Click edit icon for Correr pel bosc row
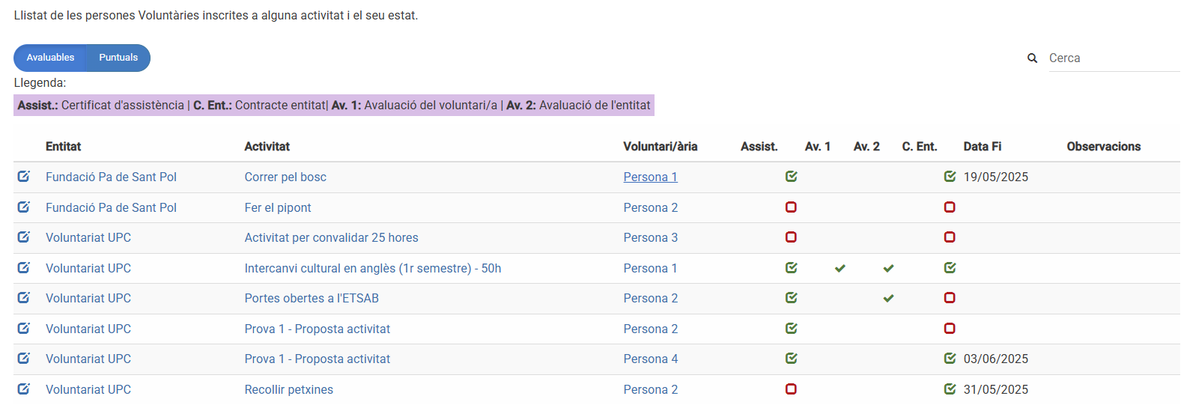This screenshot has width=1184, height=408. click(24, 177)
